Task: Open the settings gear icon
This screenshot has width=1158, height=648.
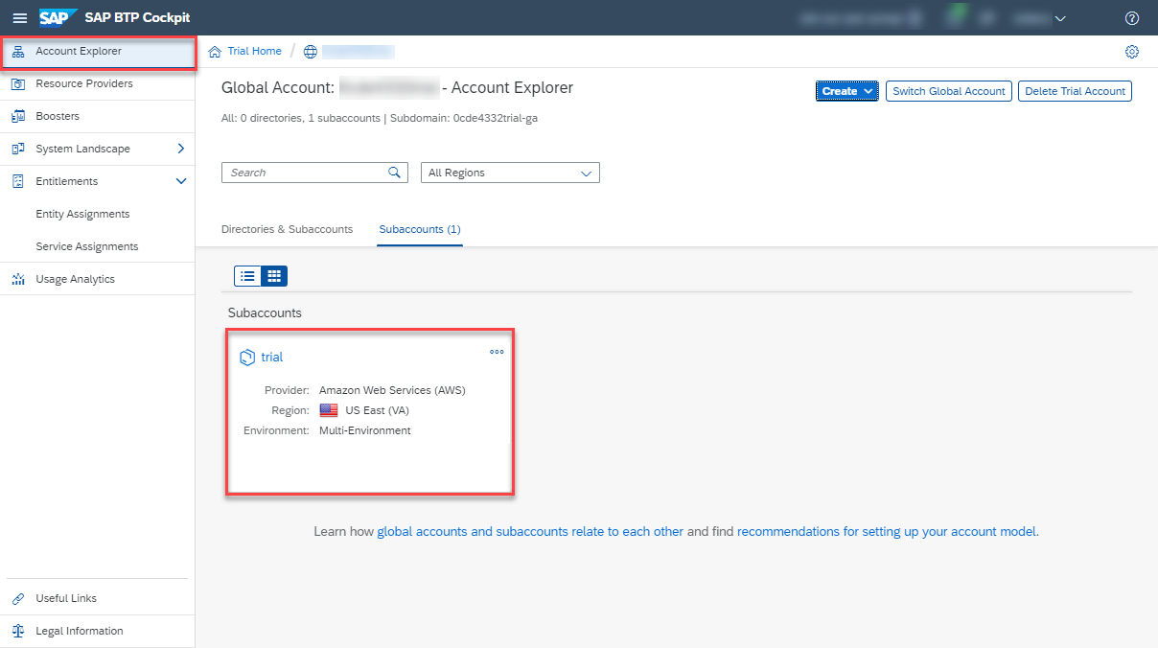Action: [1132, 52]
